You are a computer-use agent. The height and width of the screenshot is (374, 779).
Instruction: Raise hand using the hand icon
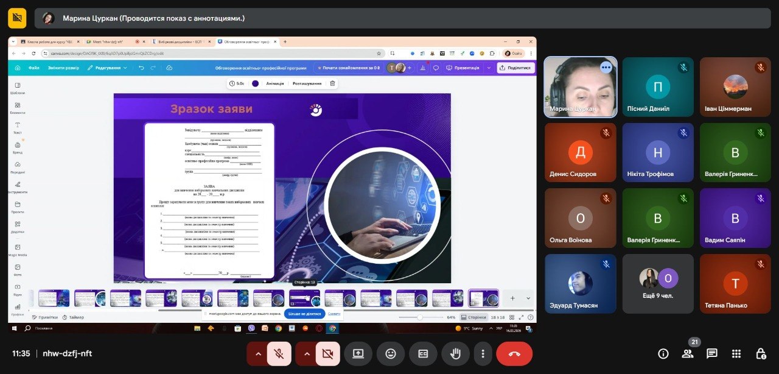point(455,354)
